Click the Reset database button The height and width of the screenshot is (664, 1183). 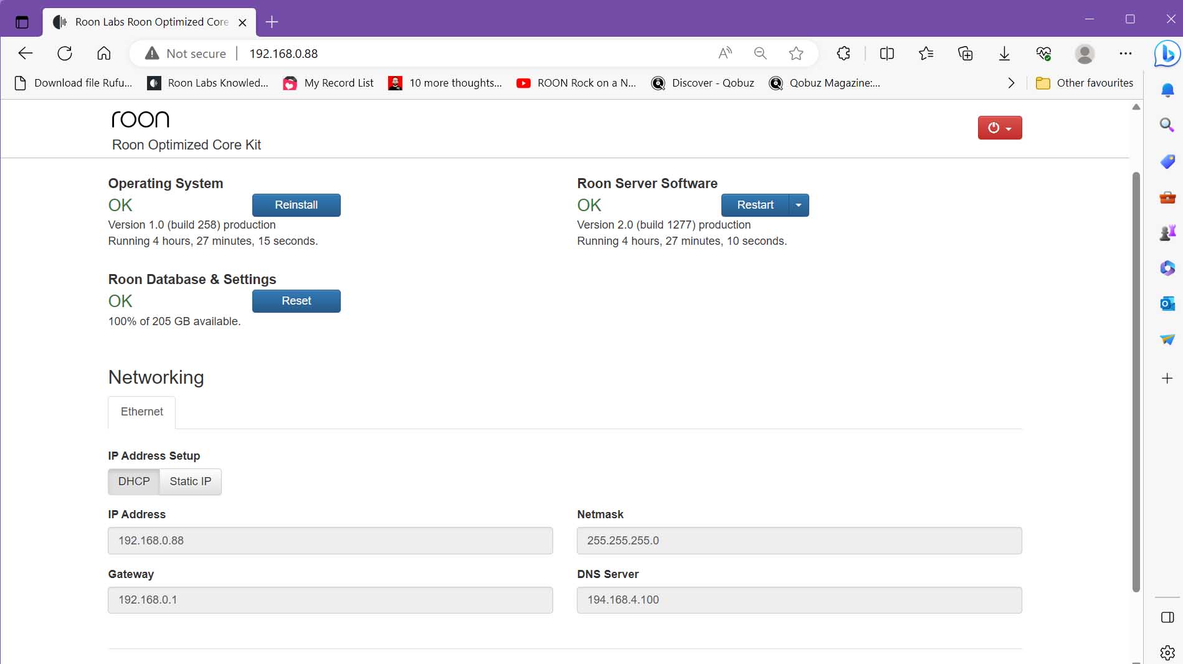(296, 301)
